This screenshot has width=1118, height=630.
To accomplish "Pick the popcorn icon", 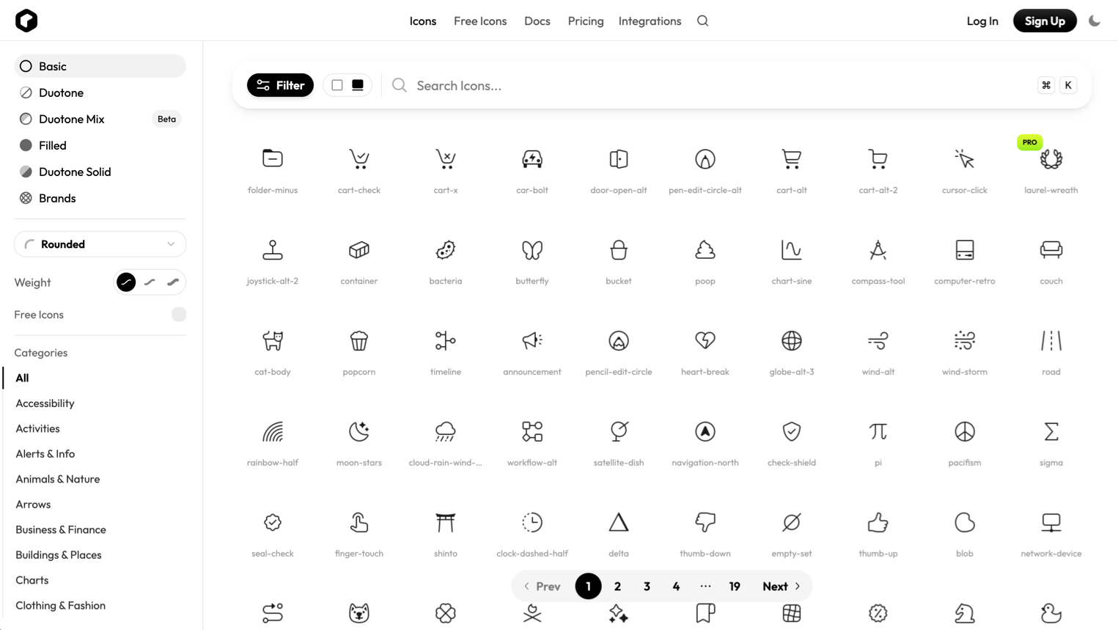I will coord(359,341).
